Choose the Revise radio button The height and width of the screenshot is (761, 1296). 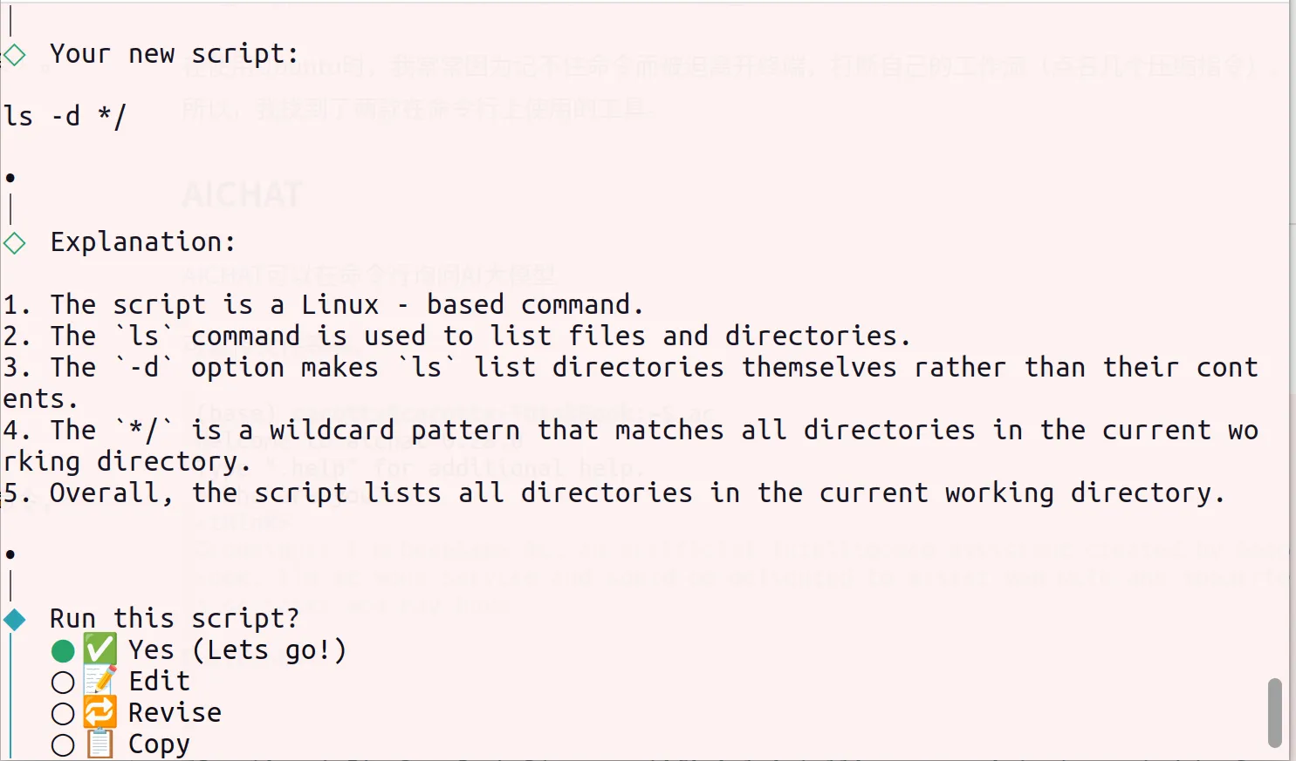point(63,714)
